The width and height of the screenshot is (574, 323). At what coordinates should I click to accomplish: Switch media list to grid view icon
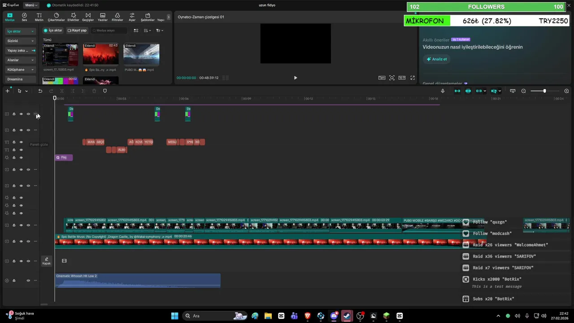(136, 31)
